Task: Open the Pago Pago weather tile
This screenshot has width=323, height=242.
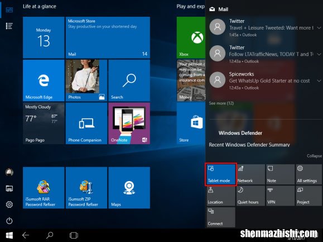Action: pos(44,124)
